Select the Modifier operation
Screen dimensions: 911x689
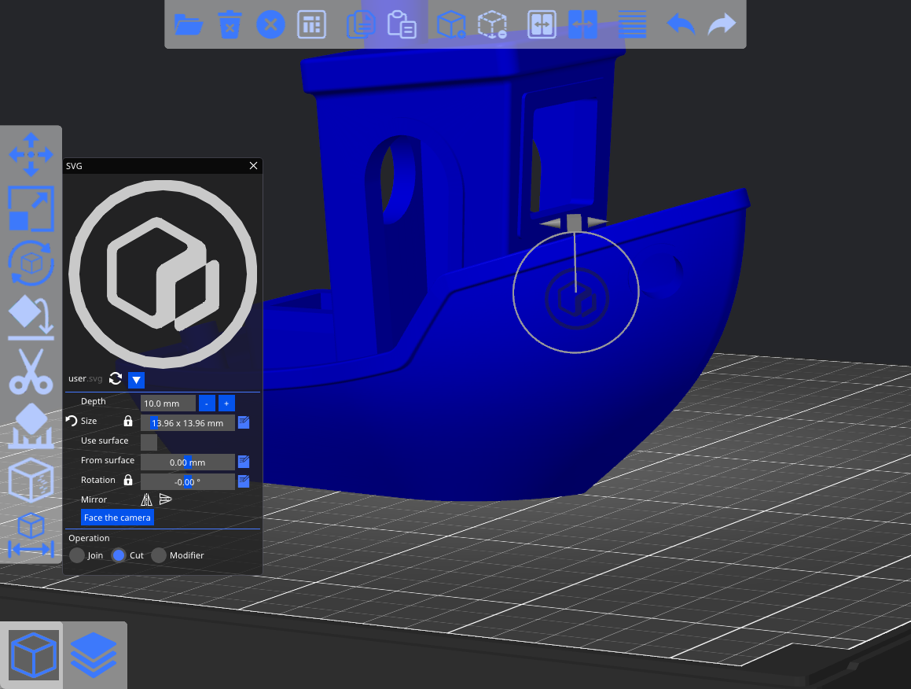tap(158, 555)
